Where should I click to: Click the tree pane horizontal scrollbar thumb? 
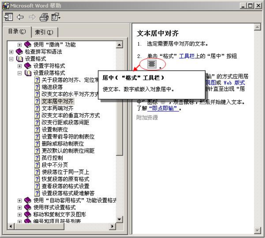(x=39, y=227)
